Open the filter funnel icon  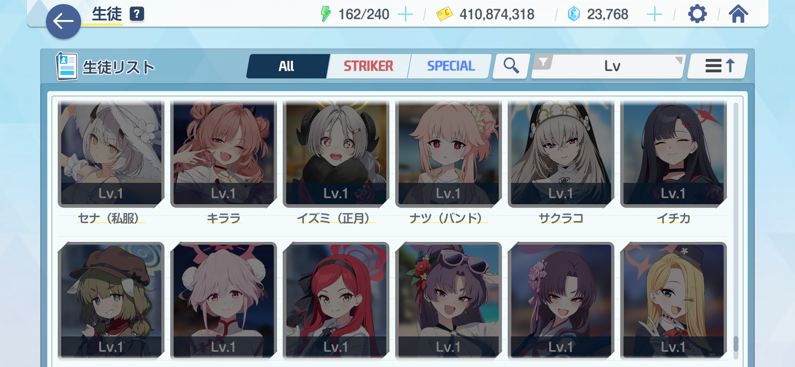click(543, 62)
